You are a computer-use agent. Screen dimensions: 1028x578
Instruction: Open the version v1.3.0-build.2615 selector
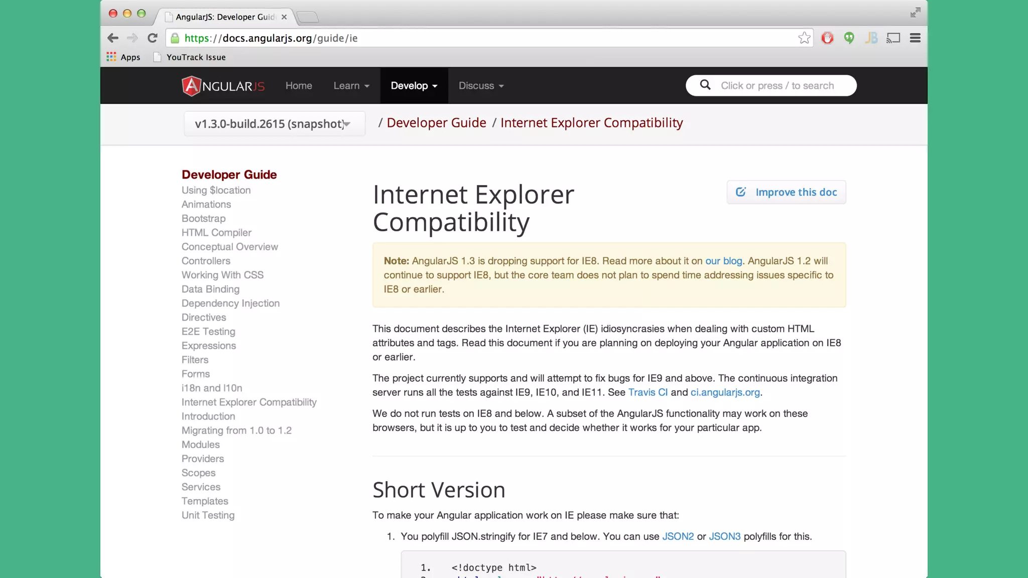pos(274,124)
